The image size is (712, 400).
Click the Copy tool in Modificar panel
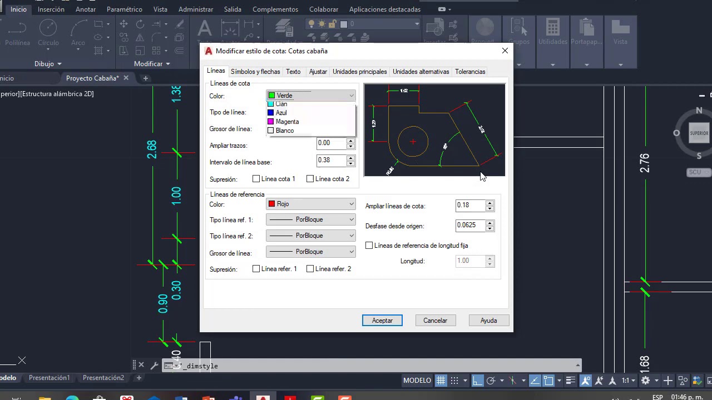(124, 38)
